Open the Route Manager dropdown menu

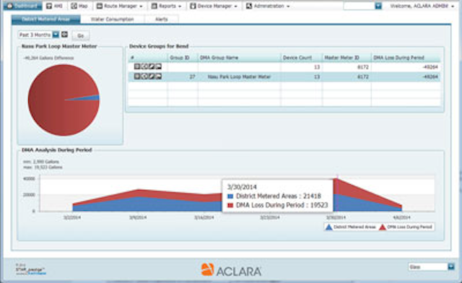tap(120, 6)
